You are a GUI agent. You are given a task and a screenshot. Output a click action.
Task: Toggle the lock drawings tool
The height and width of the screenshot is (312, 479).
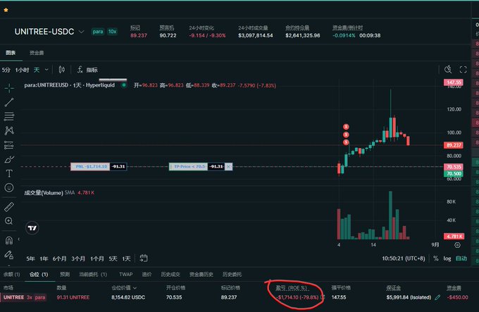point(9,255)
